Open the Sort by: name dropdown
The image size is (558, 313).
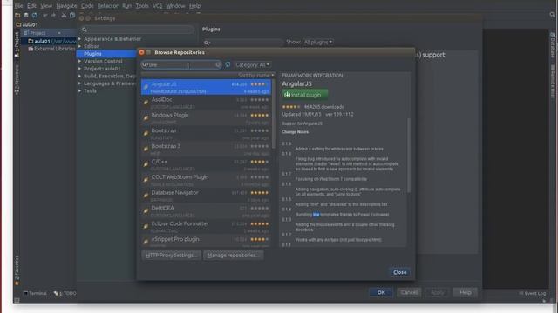[x=256, y=76]
